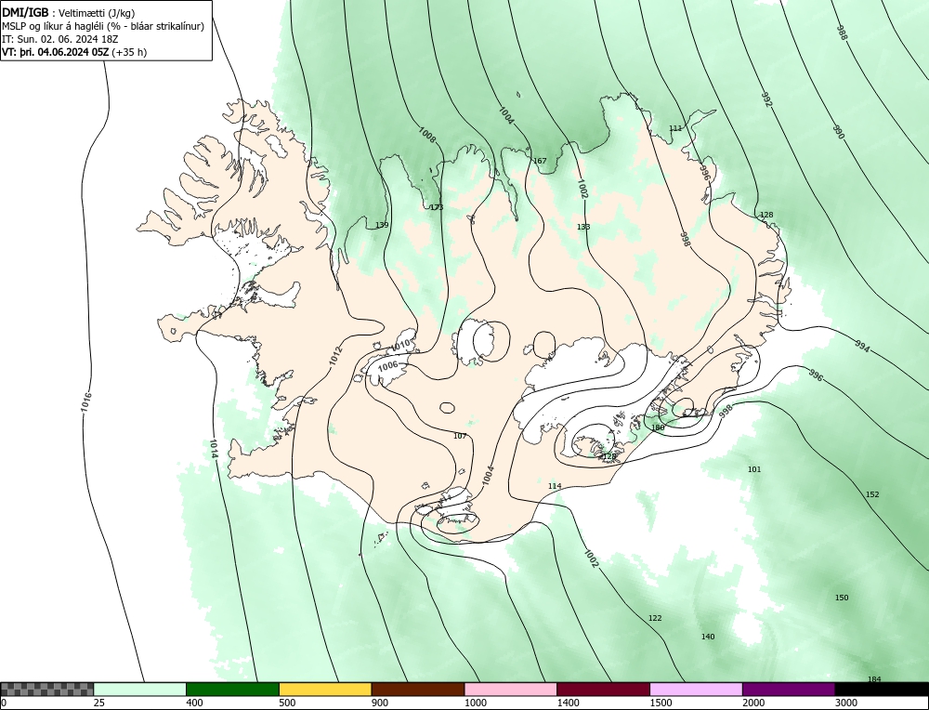Viewport: 929px width, 710px height.
Task: Click the map value 107
Action: (x=460, y=436)
